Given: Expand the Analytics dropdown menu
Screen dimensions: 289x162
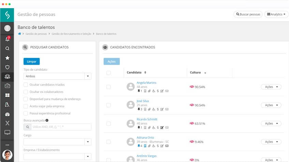Looking at the screenshot, I should pyautogui.click(x=276, y=14).
